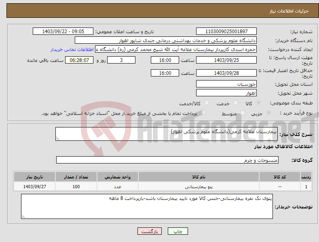319x242 pixels.
Task: Click the چاپ print button
Action: point(178,231)
